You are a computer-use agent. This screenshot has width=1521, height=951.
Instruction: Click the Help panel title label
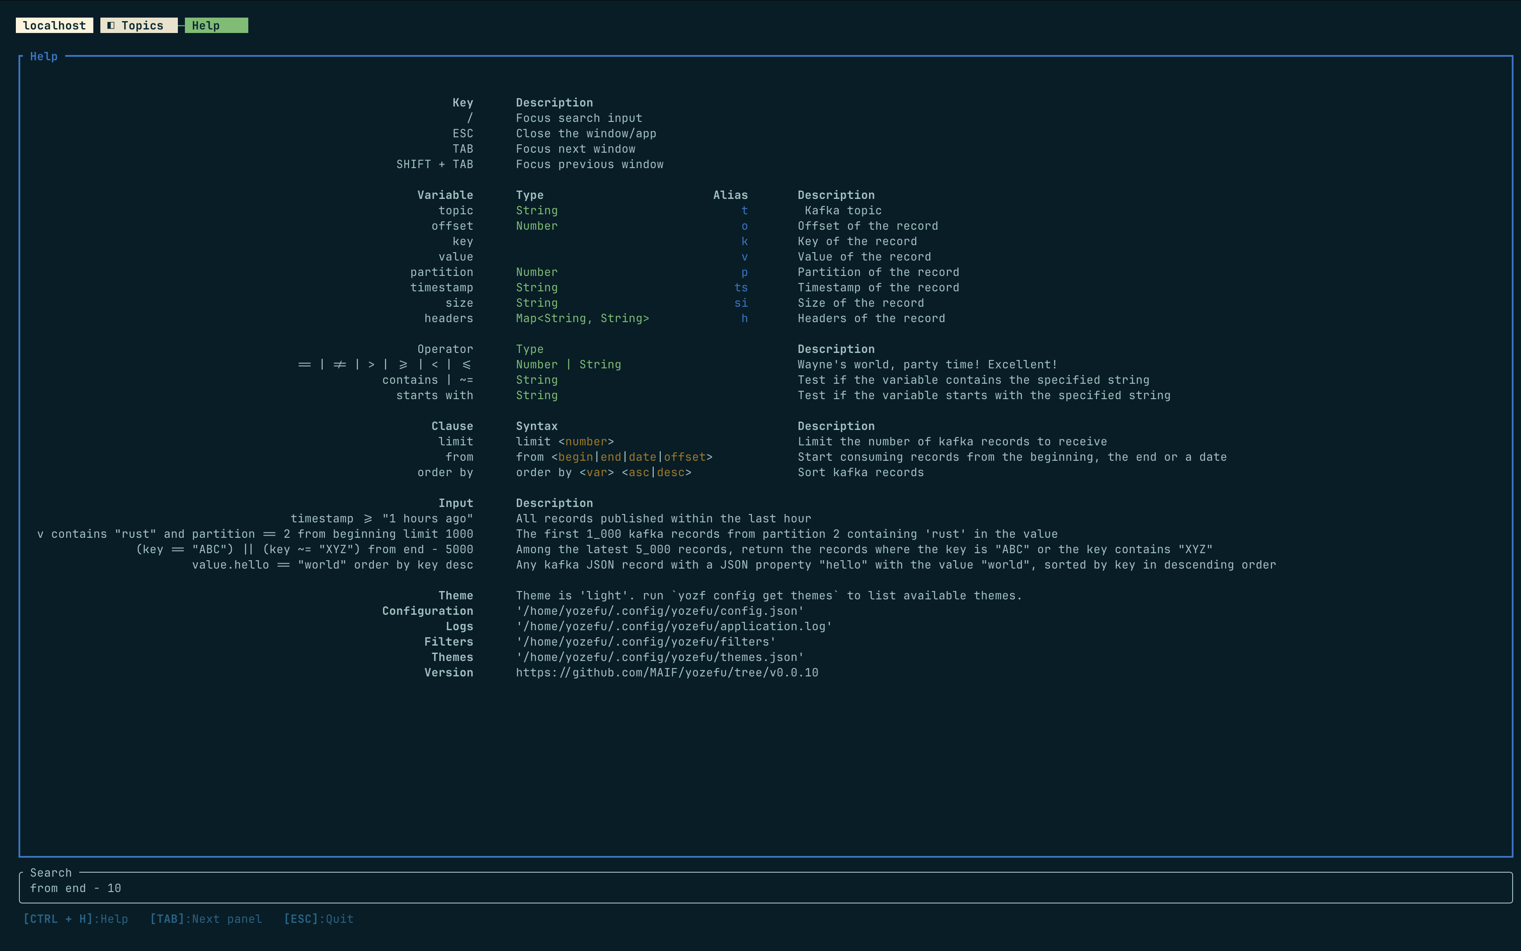(44, 57)
